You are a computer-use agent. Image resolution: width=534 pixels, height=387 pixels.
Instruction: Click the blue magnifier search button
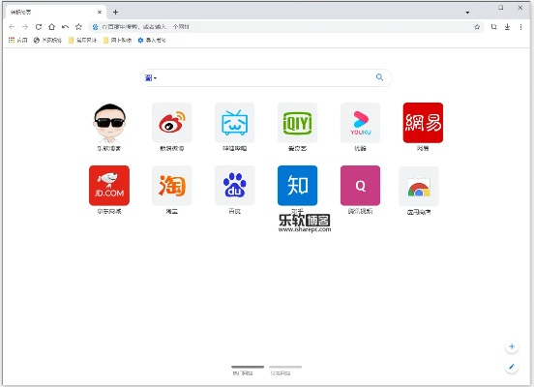point(379,77)
